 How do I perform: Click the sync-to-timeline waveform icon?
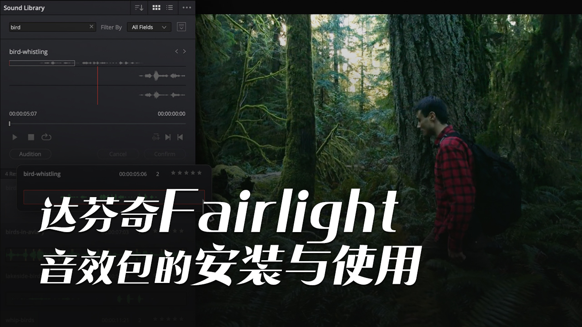click(x=156, y=137)
